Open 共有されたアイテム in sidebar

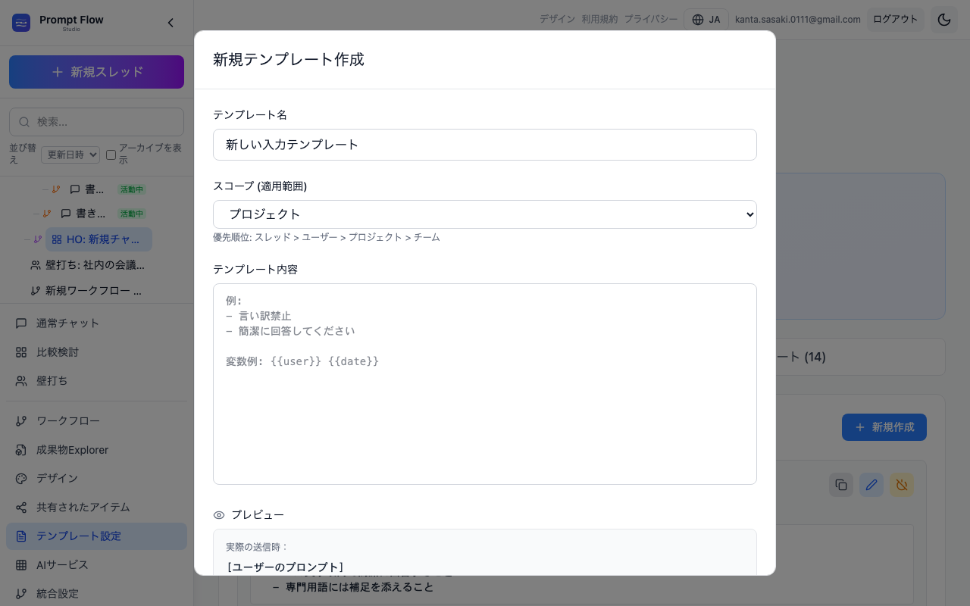[96, 508]
